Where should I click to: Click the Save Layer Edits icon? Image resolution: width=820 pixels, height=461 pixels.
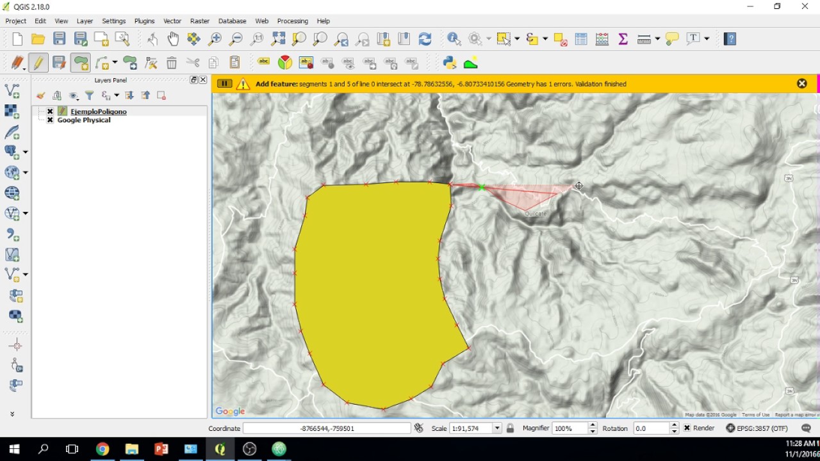(59, 63)
